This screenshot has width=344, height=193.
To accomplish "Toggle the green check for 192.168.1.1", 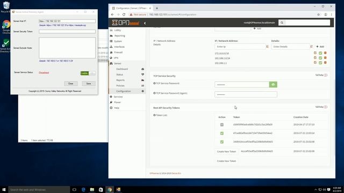I will coord(320,63).
